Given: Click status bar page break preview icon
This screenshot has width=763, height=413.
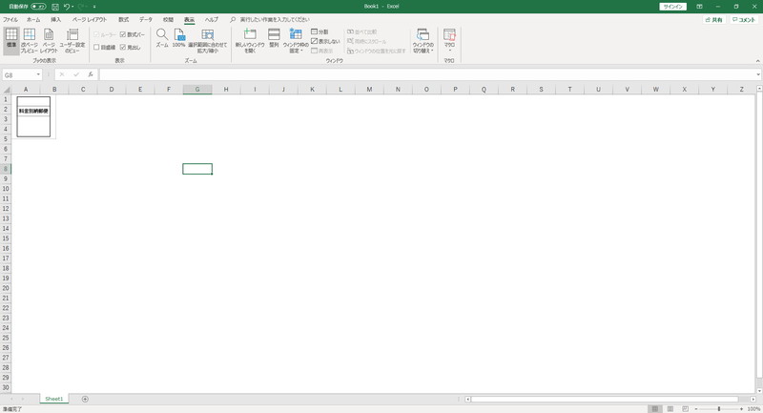Looking at the screenshot, I should [685, 409].
